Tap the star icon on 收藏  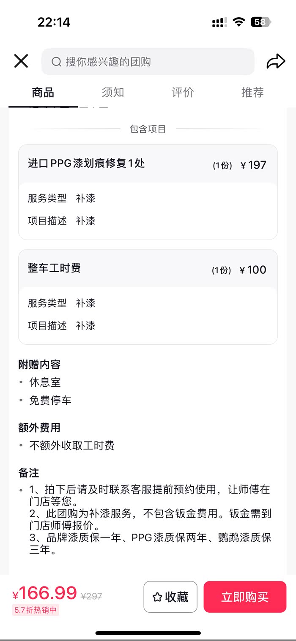(x=157, y=597)
